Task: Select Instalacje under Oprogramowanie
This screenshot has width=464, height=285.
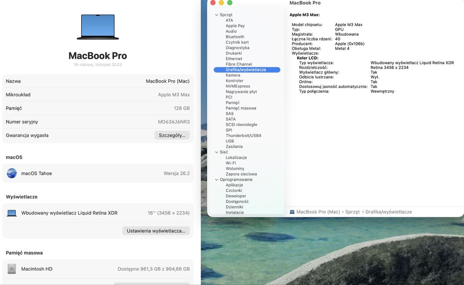Action: (235, 213)
